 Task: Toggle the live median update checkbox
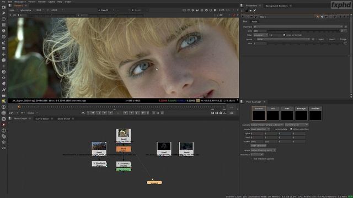[x=252, y=159]
